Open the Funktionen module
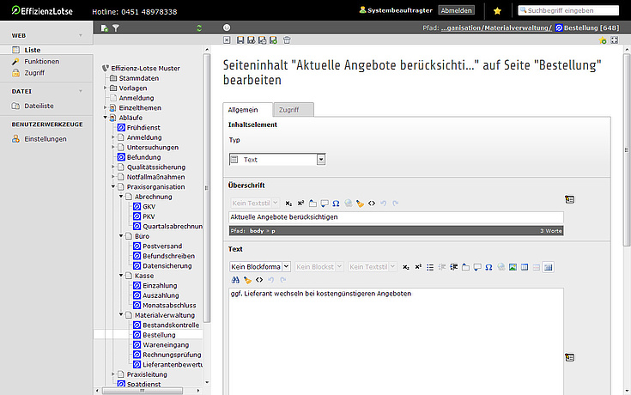Image resolution: width=631 pixels, height=395 pixels. [41, 61]
